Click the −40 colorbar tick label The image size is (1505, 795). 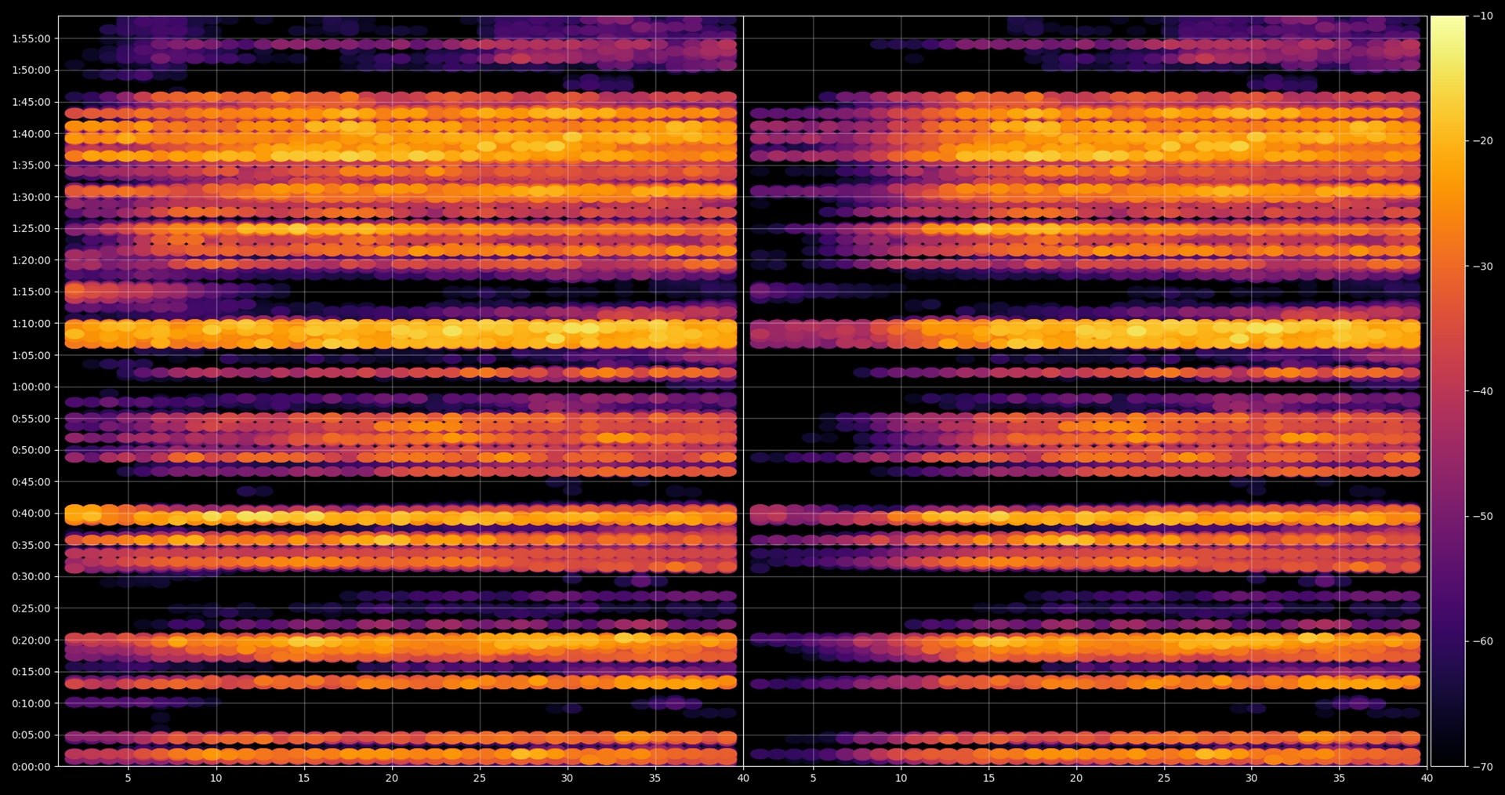click(x=1483, y=391)
